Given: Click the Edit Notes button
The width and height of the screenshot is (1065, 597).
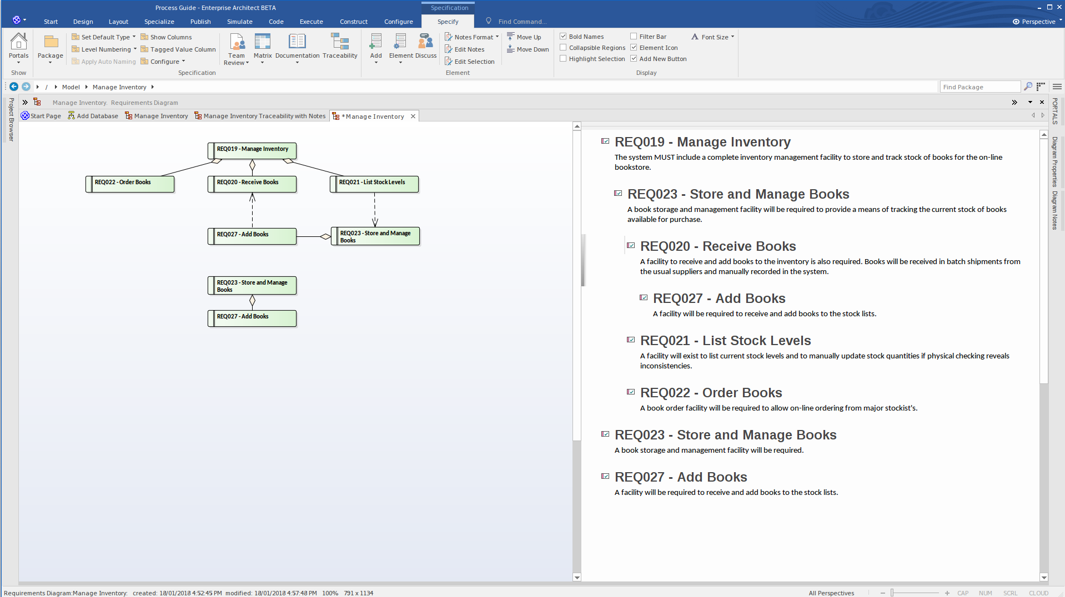Looking at the screenshot, I should (x=468, y=49).
